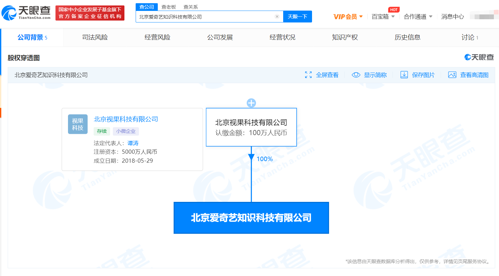Switch to the 公司发展 tab
Image resolution: width=499 pixels, height=276 pixels.
click(x=220, y=38)
